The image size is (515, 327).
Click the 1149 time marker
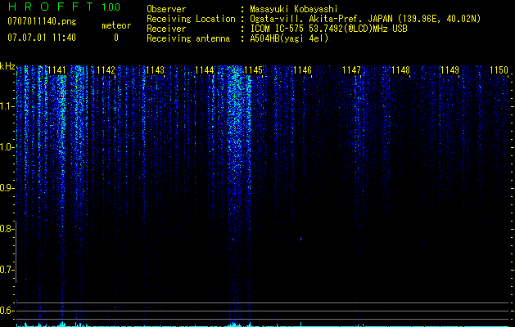(x=449, y=70)
